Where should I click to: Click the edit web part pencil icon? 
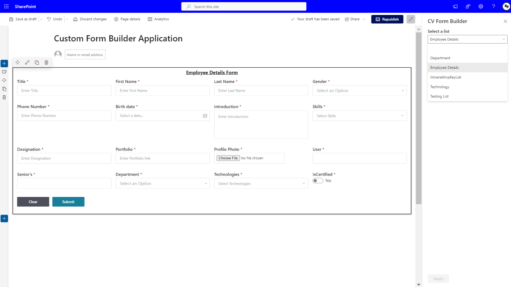click(27, 62)
